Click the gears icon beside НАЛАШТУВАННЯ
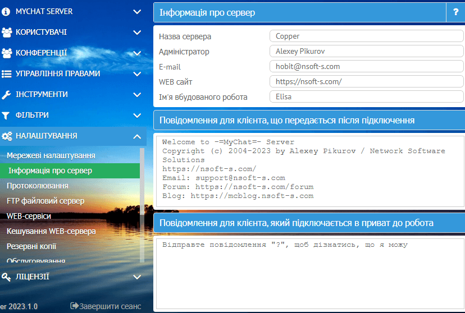Viewport: 465px width, 313px height. click(x=7, y=136)
